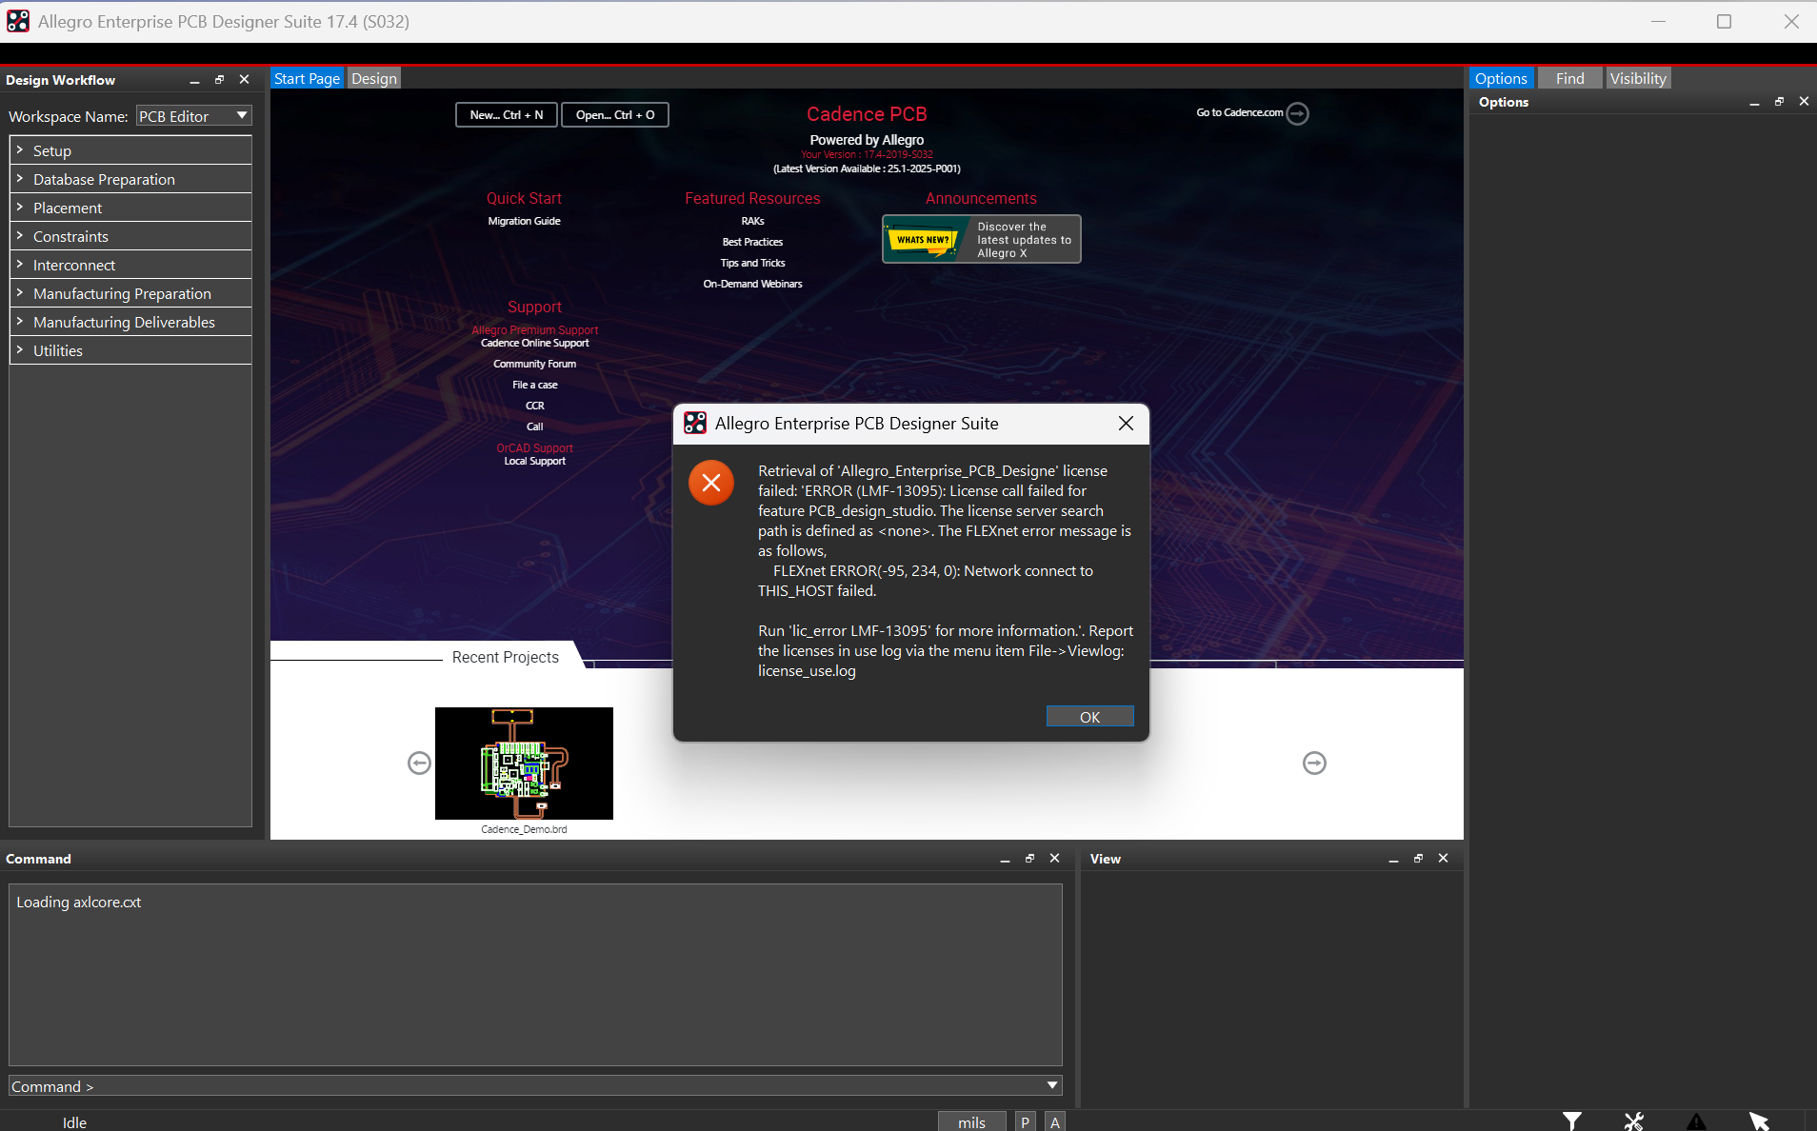Float the Options panel
The height and width of the screenshot is (1131, 1817).
[x=1779, y=102]
